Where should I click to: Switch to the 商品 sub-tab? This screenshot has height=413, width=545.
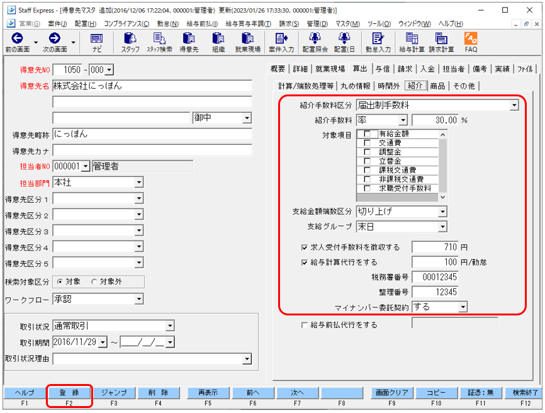pyautogui.click(x=437, y=86)
